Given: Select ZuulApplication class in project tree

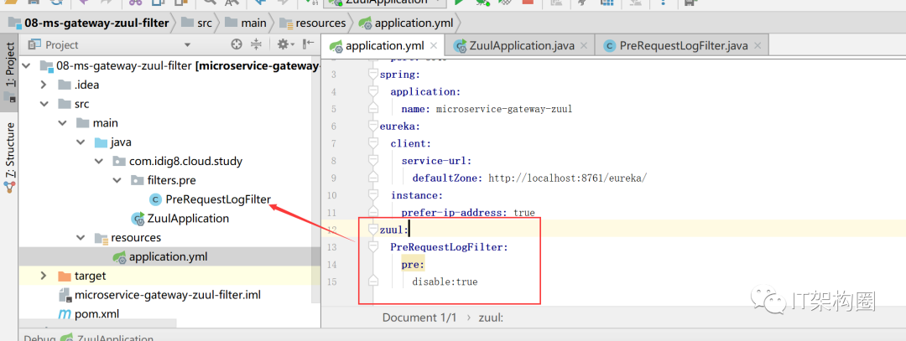Looking at the screenshot, I should [189, 219].
